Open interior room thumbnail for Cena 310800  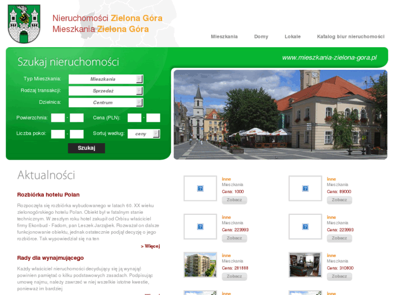(305, 265)
